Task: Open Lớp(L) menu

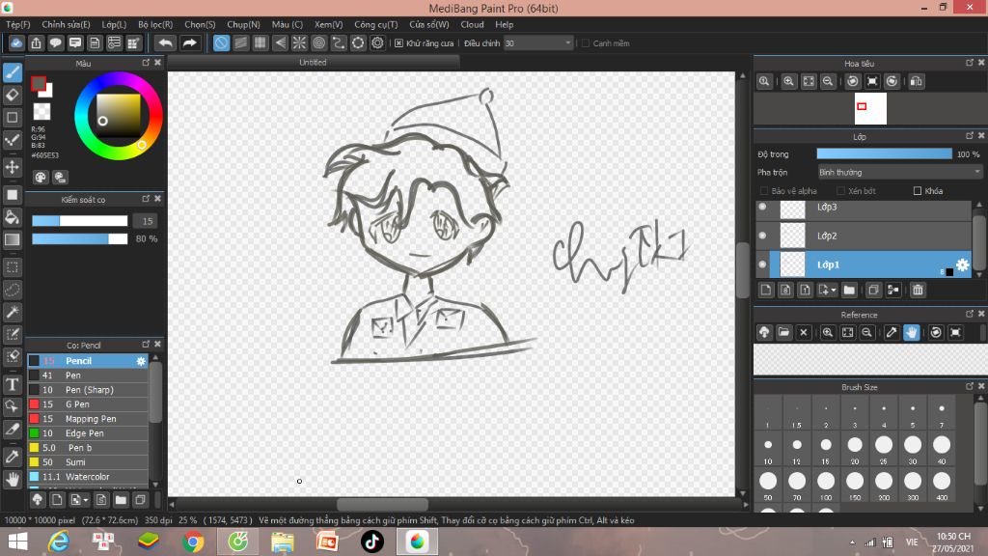Action: [114, 24]
